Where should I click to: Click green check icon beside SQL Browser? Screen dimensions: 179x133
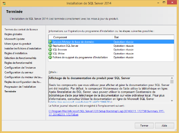click(50, 49)
